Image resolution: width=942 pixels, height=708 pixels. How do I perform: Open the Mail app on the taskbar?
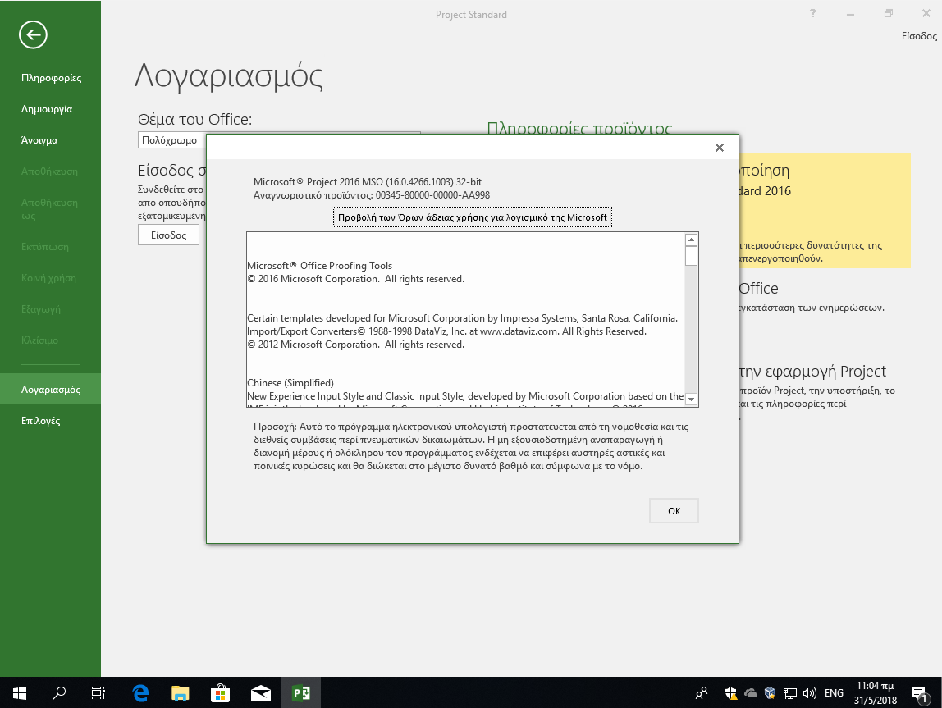pos(261,693)
